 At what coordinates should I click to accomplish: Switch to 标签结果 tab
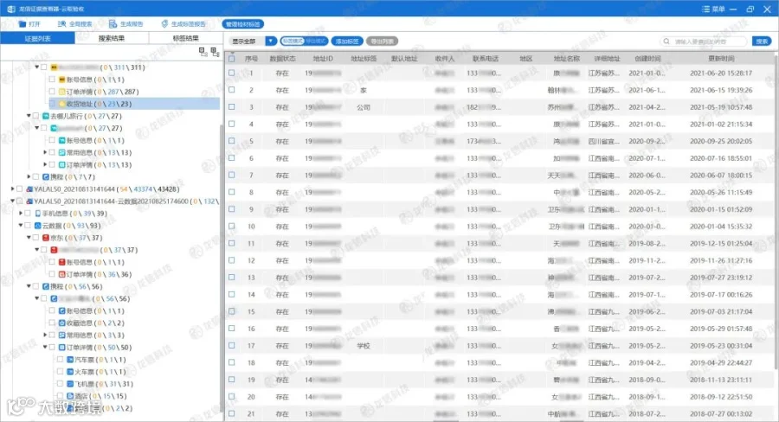click(x=186, y=38)
